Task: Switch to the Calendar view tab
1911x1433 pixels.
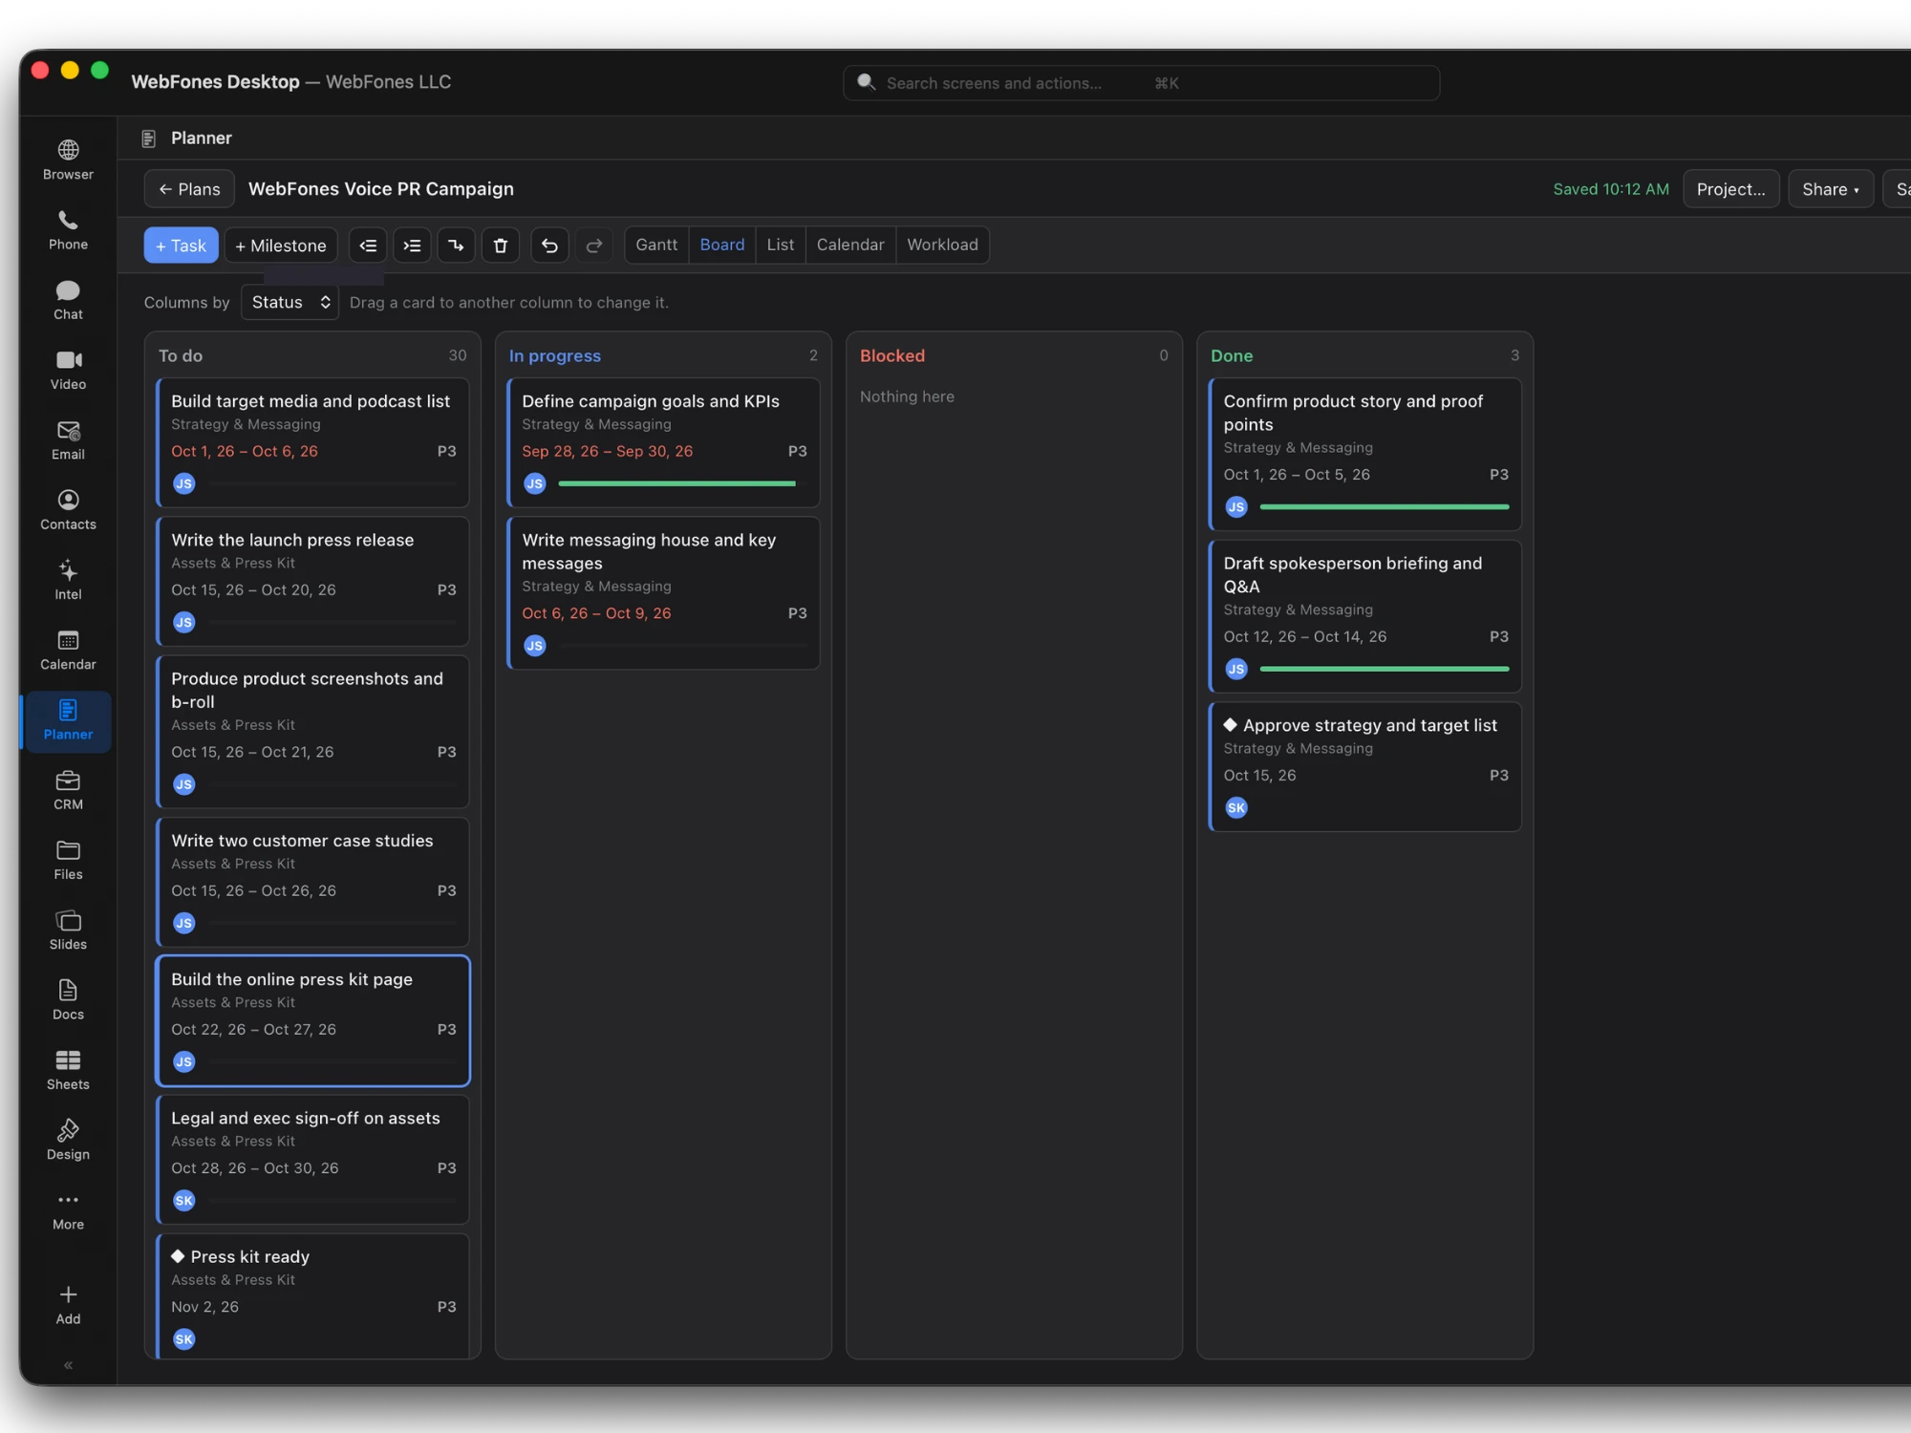Action: 850,245
